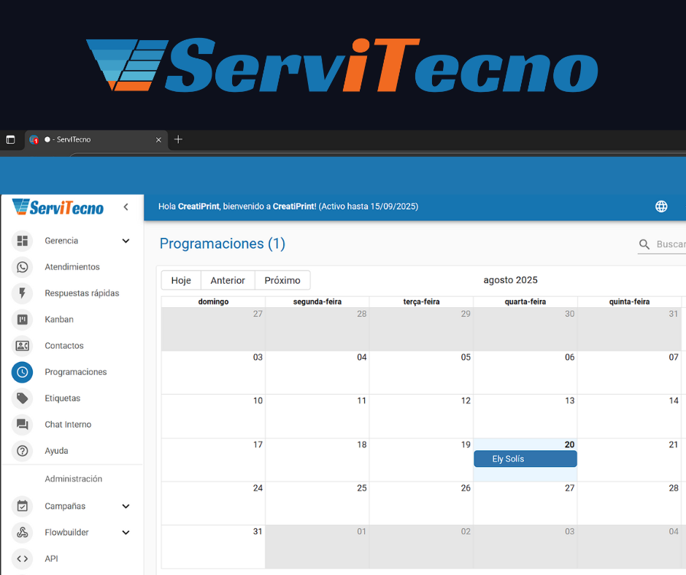Viewport: 686px width, 575px height.
Task: Click the Hoje calendar button
Action: (181, 280)
